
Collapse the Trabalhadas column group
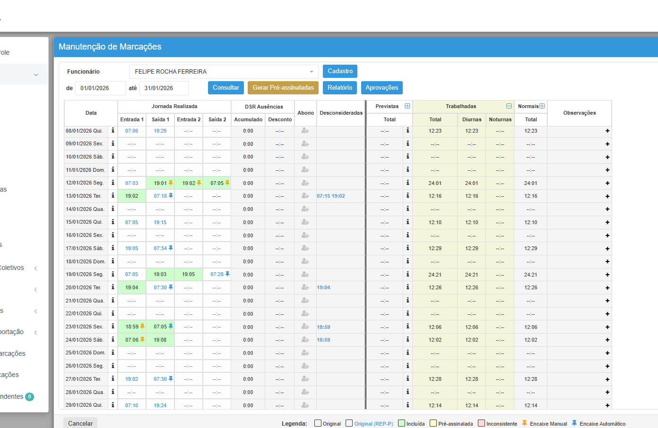click(509, 106)
